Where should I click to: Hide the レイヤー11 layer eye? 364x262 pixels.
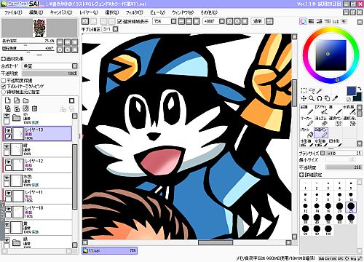(8, 193)
